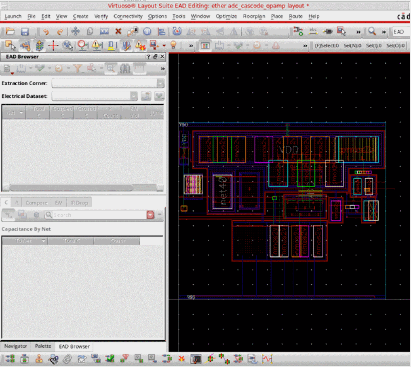
Task: Click the Save floppy disk icon
Action: tap(25, 32)
